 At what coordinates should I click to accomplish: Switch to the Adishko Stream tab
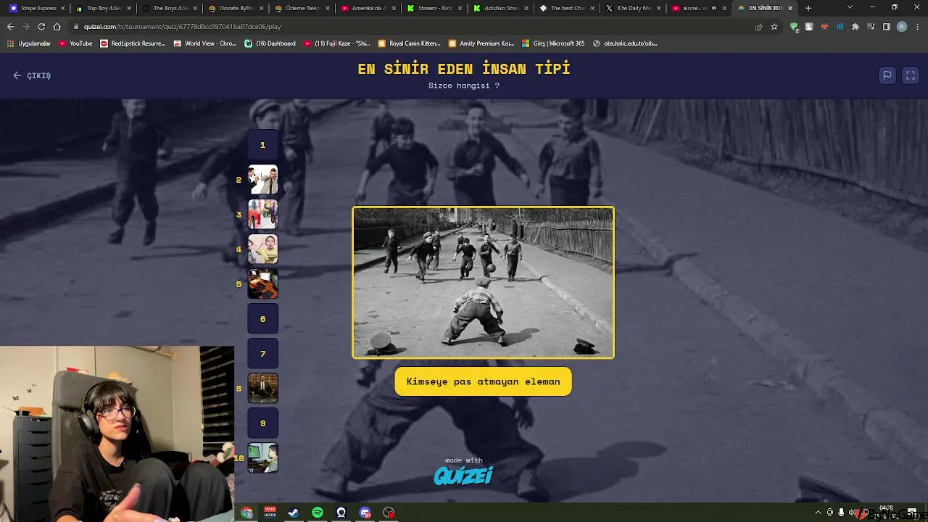500,8
